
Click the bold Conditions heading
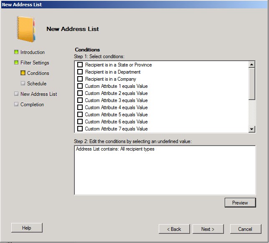[87, 50]
